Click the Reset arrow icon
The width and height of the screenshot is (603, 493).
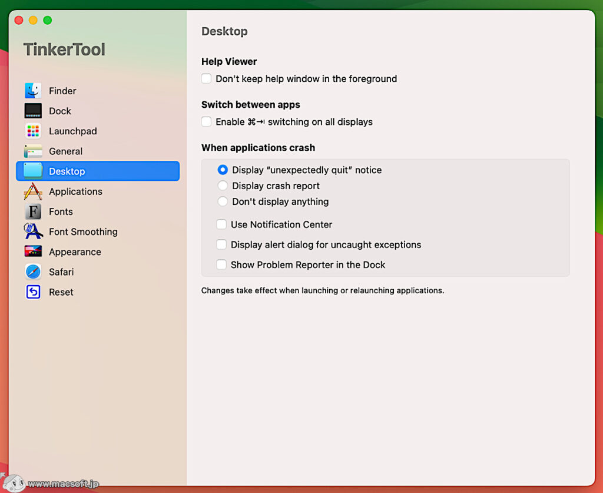tap(33, 292)
